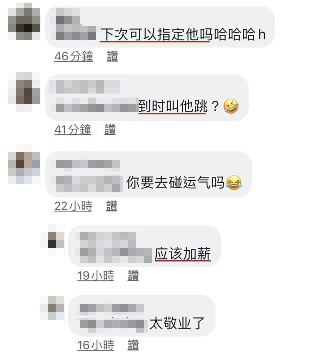Open the 16小時 timestamp link

click(x=96, y=345)
